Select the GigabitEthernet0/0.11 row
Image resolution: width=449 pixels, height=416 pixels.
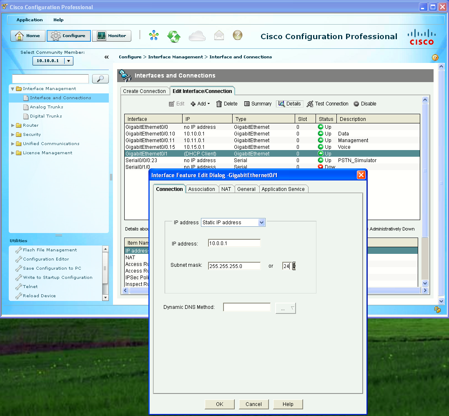[x=272, y=140]
